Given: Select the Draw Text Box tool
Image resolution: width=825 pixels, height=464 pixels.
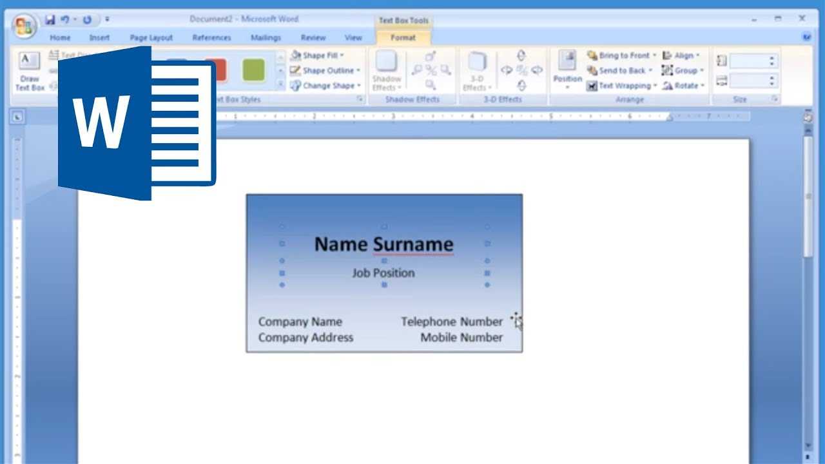Looking at the screenshot, I should coord(29,71).
